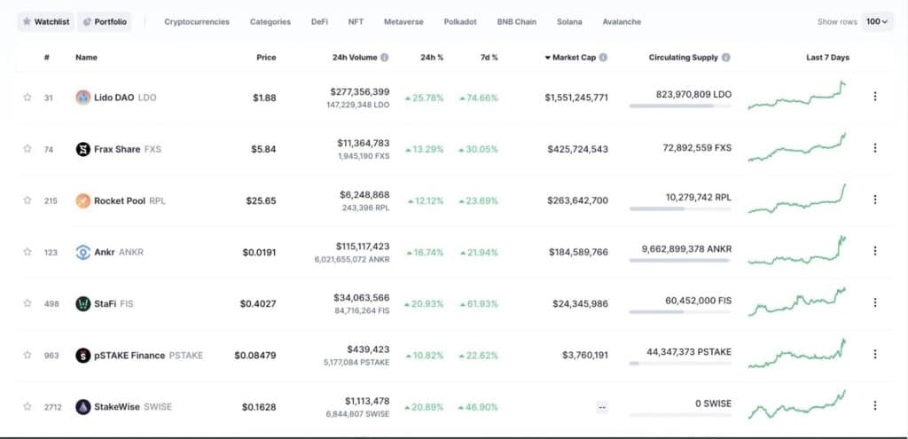Click the Ankr coin logo
This screenshot has height=439, width=908.
(x=83, y=253)
